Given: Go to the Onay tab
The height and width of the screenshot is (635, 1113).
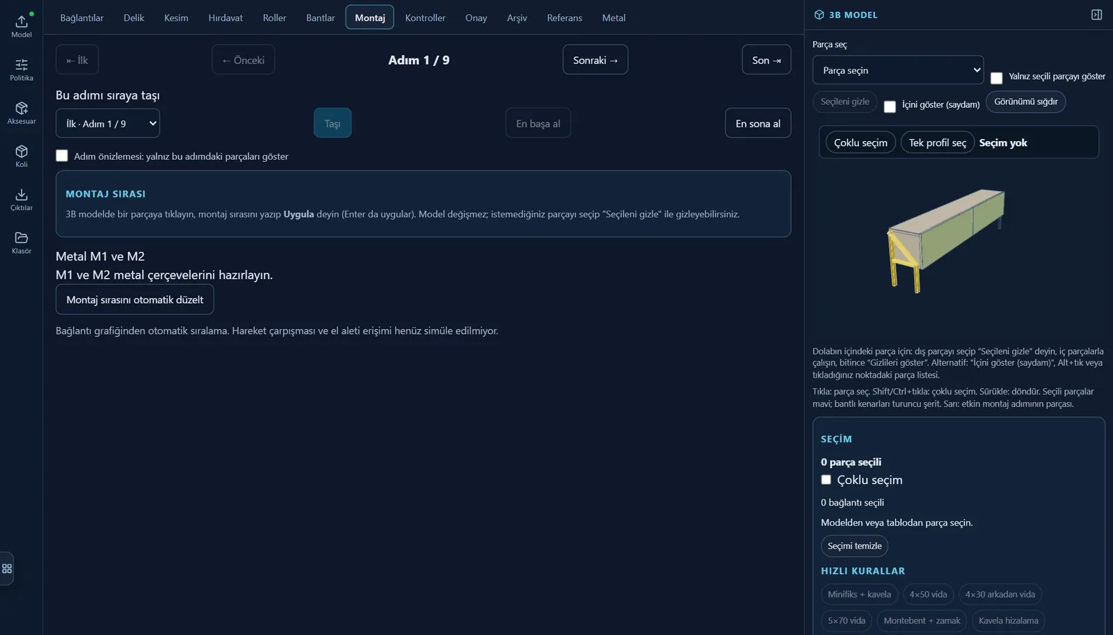Looking at the screenshot, I should [476, 17].
